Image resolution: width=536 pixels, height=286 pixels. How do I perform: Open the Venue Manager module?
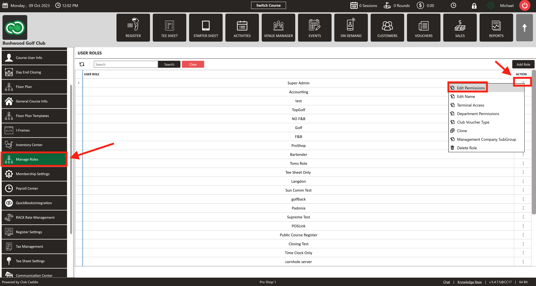(278, 28)
